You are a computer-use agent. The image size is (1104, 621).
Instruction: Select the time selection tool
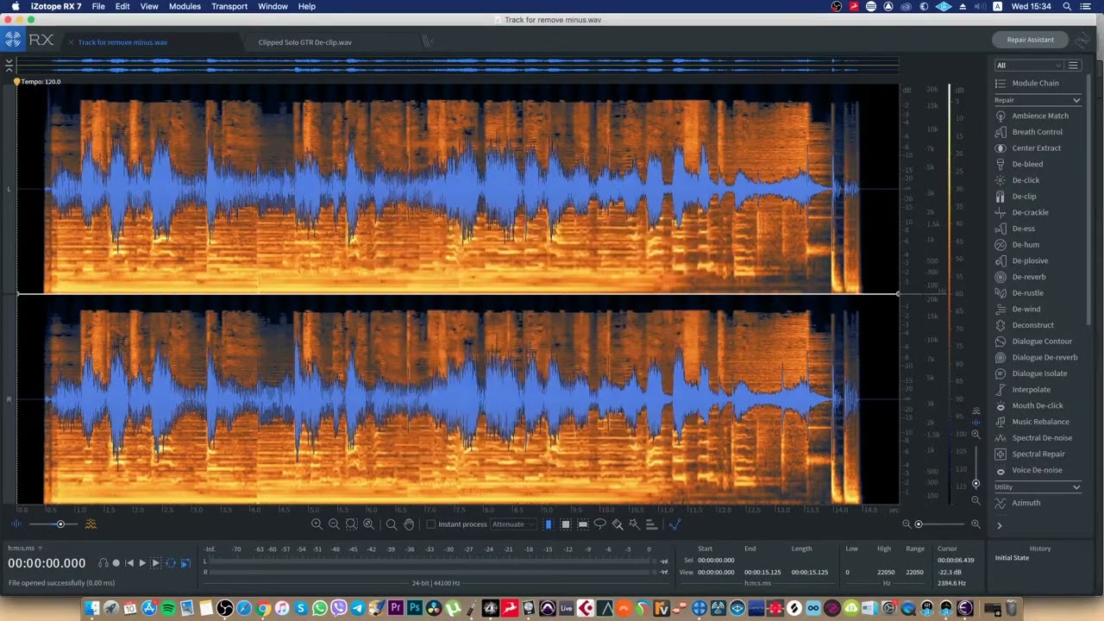point(549,524)
